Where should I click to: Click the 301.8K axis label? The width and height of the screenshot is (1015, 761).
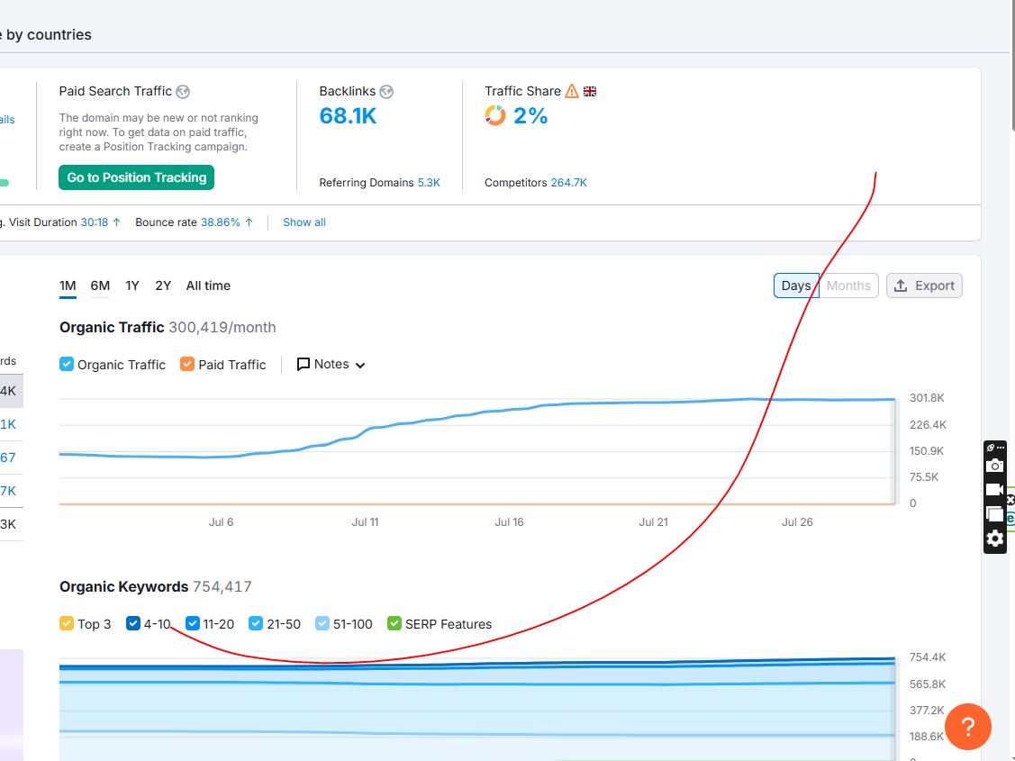[927, 397]
